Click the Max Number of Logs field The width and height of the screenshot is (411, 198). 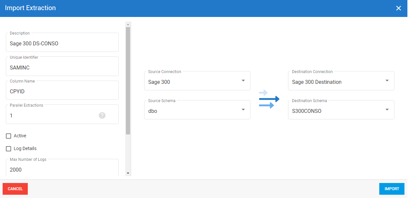62,168
